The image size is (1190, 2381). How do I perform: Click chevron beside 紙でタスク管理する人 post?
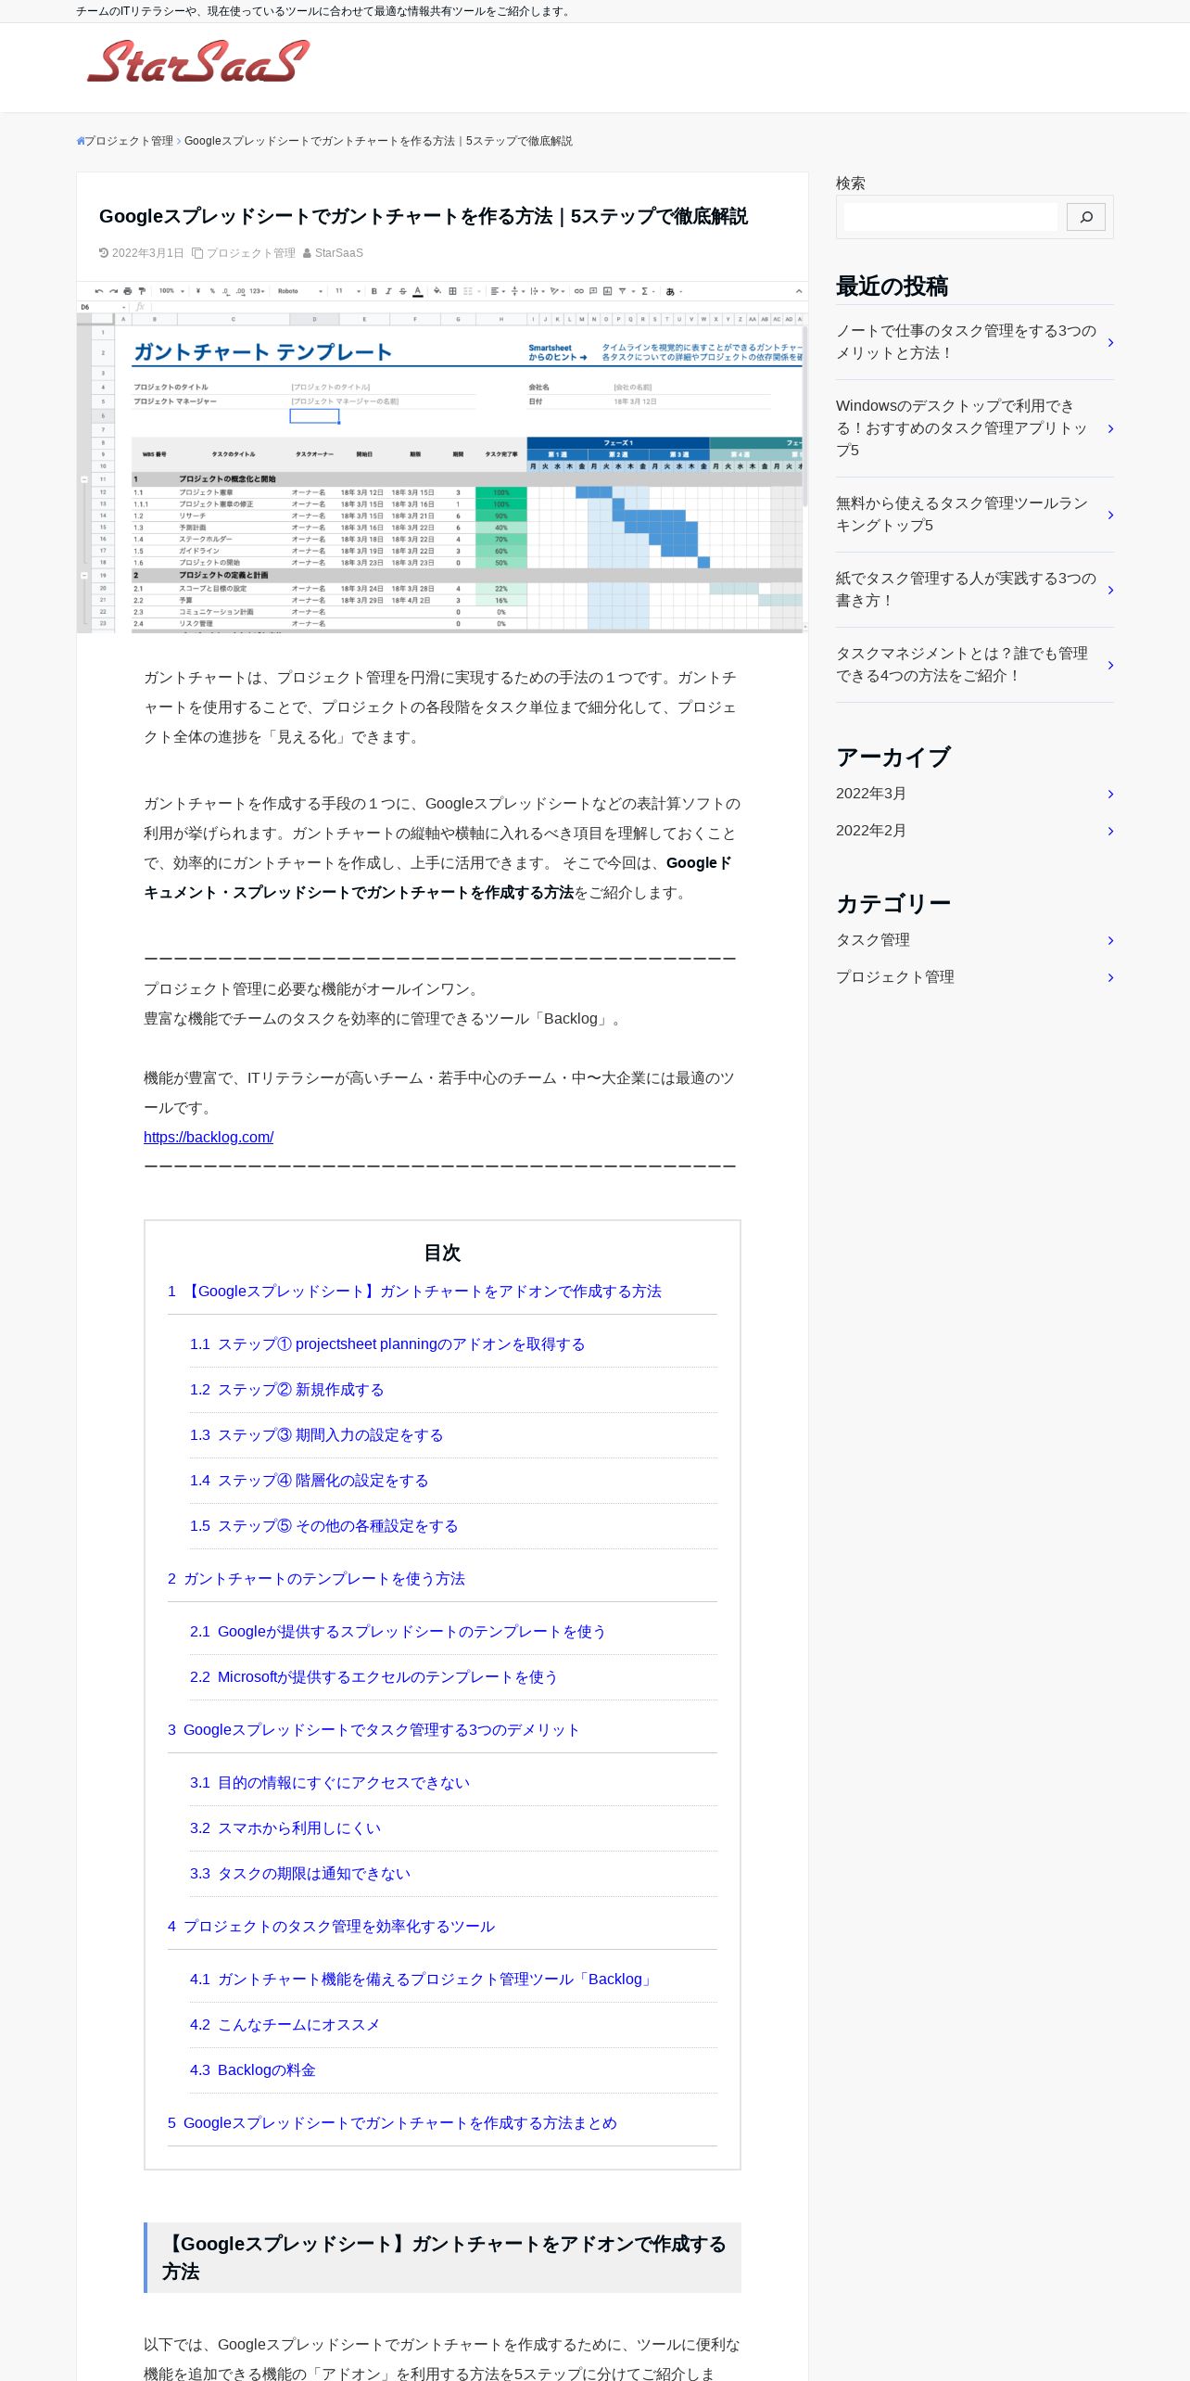point(1110,590)
